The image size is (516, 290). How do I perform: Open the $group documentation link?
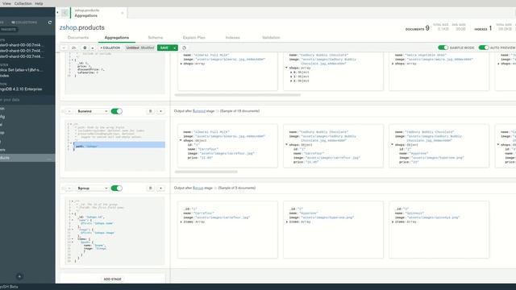198,188
